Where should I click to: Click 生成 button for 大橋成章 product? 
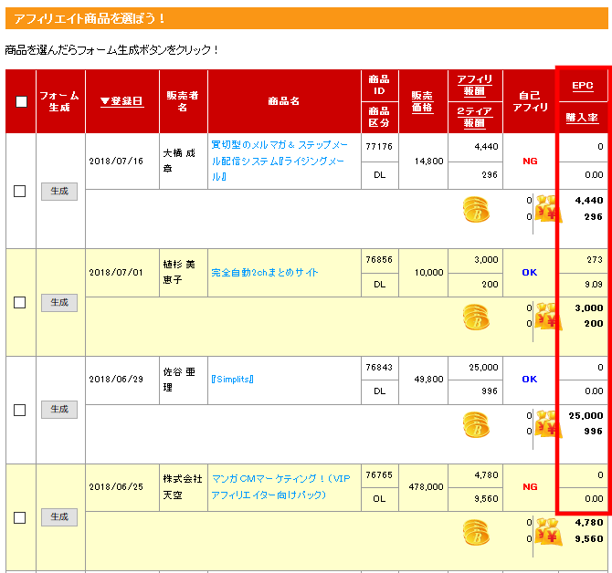click(x=59, y=192)
